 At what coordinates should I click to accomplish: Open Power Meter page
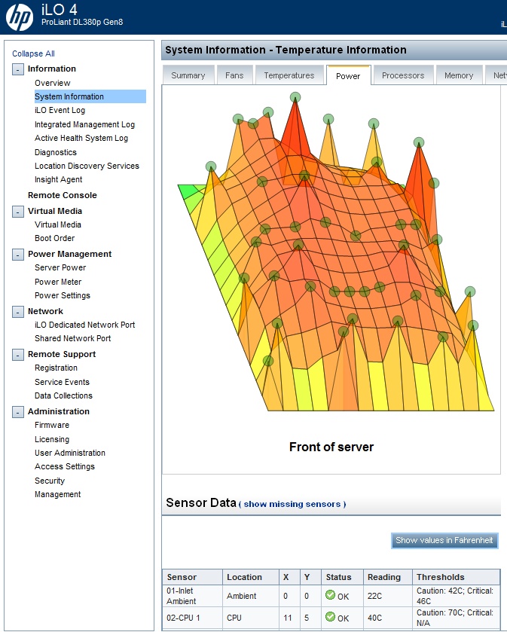[58, 282]
